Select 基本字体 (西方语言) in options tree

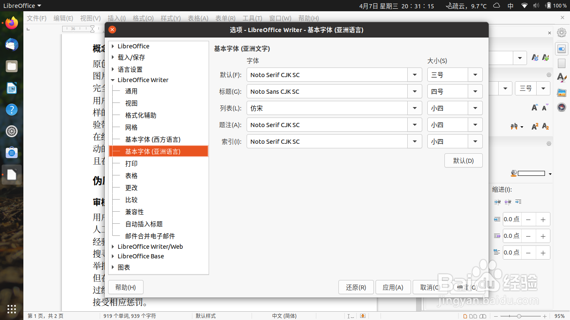click(153, 140)
